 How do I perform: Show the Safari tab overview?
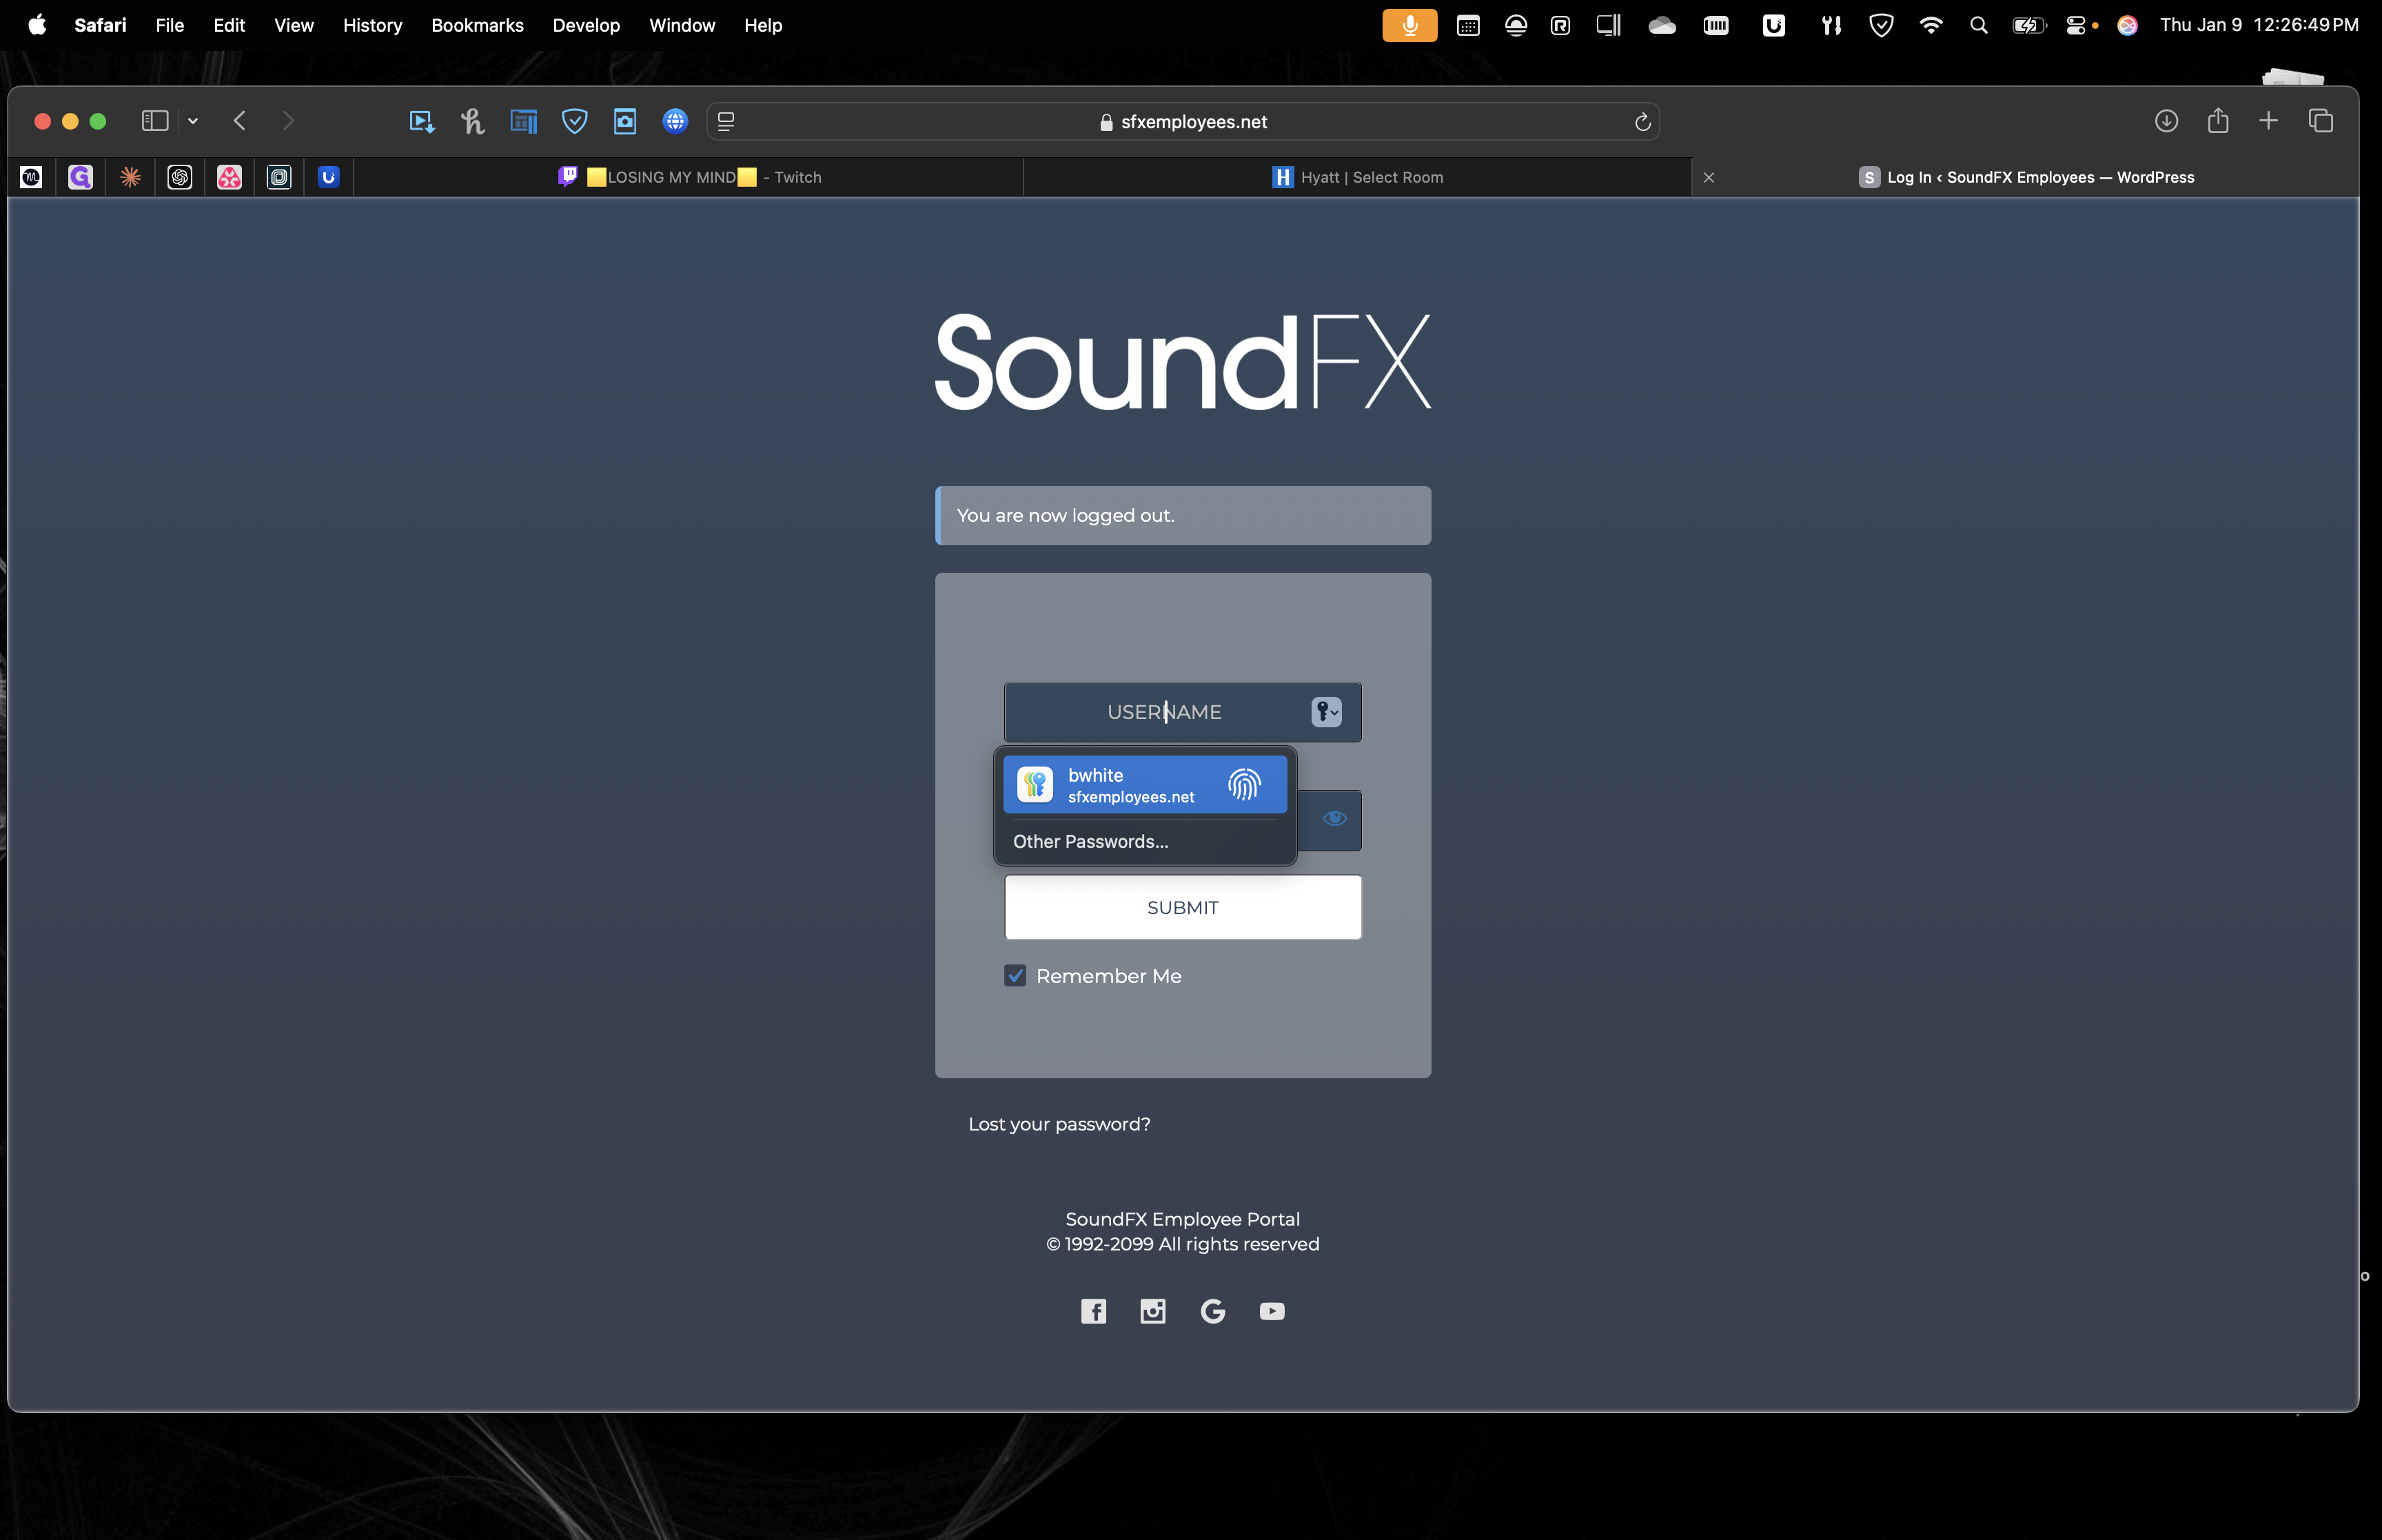(2321, 121)
